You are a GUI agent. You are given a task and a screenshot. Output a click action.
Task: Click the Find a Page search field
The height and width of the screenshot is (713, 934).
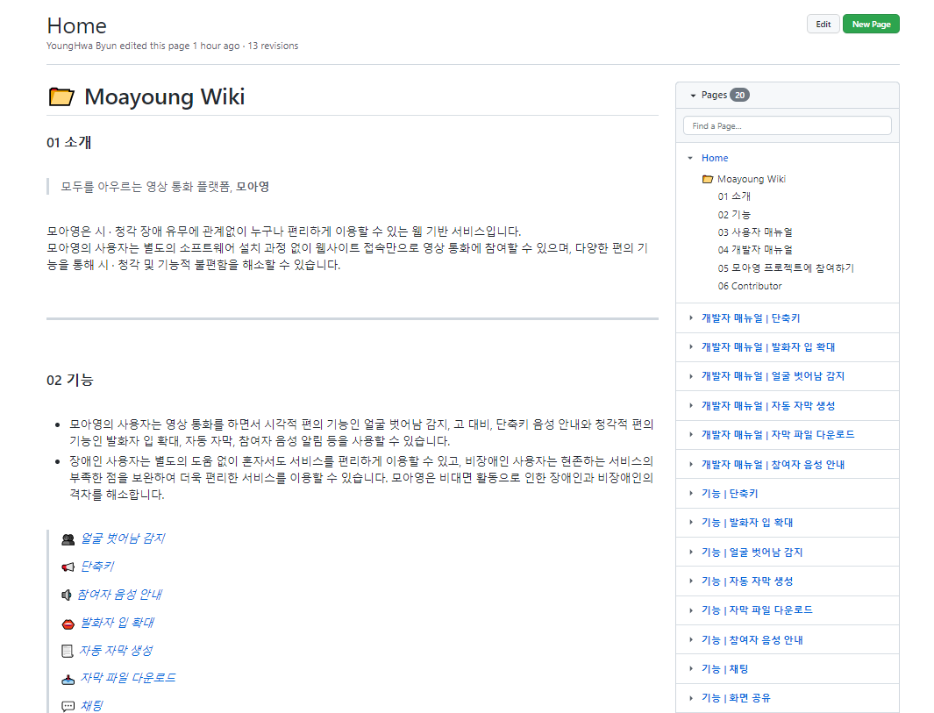787,126
